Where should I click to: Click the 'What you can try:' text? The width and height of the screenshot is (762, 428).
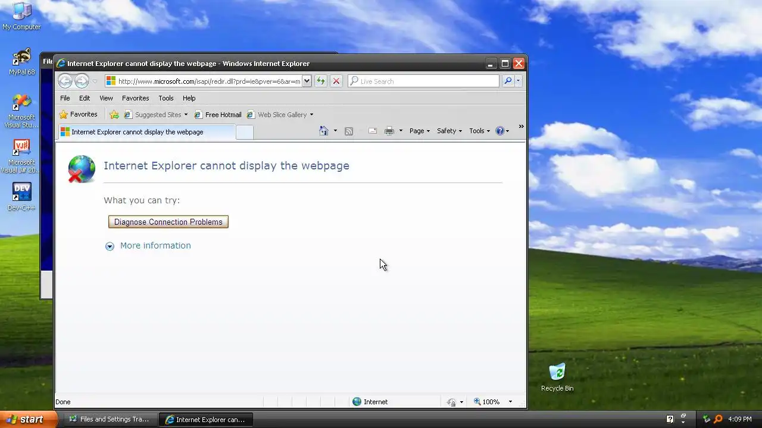click(142, 200)
